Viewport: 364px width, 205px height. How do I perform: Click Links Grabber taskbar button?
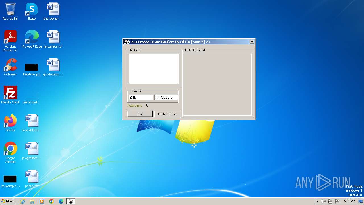(x=71, y=201)
